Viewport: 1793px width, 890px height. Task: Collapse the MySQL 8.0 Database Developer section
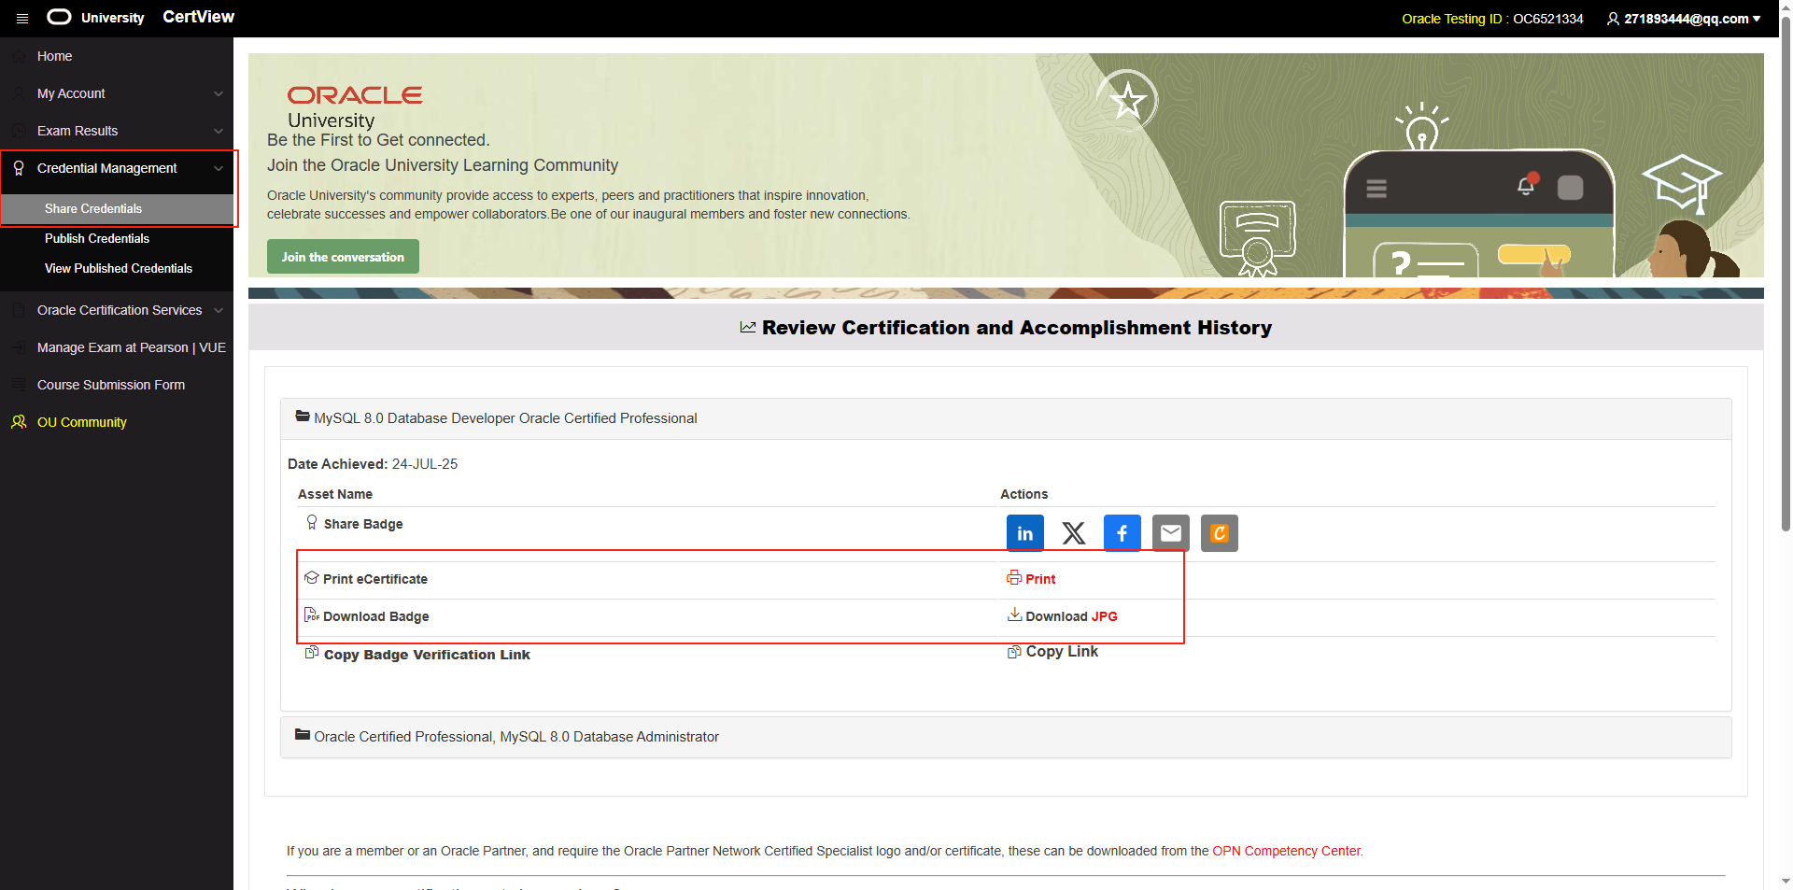(1006, 418)
